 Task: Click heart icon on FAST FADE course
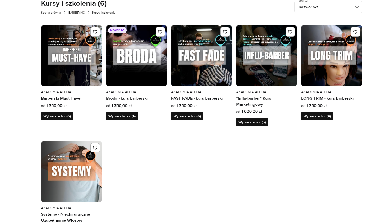pos(225,32)
